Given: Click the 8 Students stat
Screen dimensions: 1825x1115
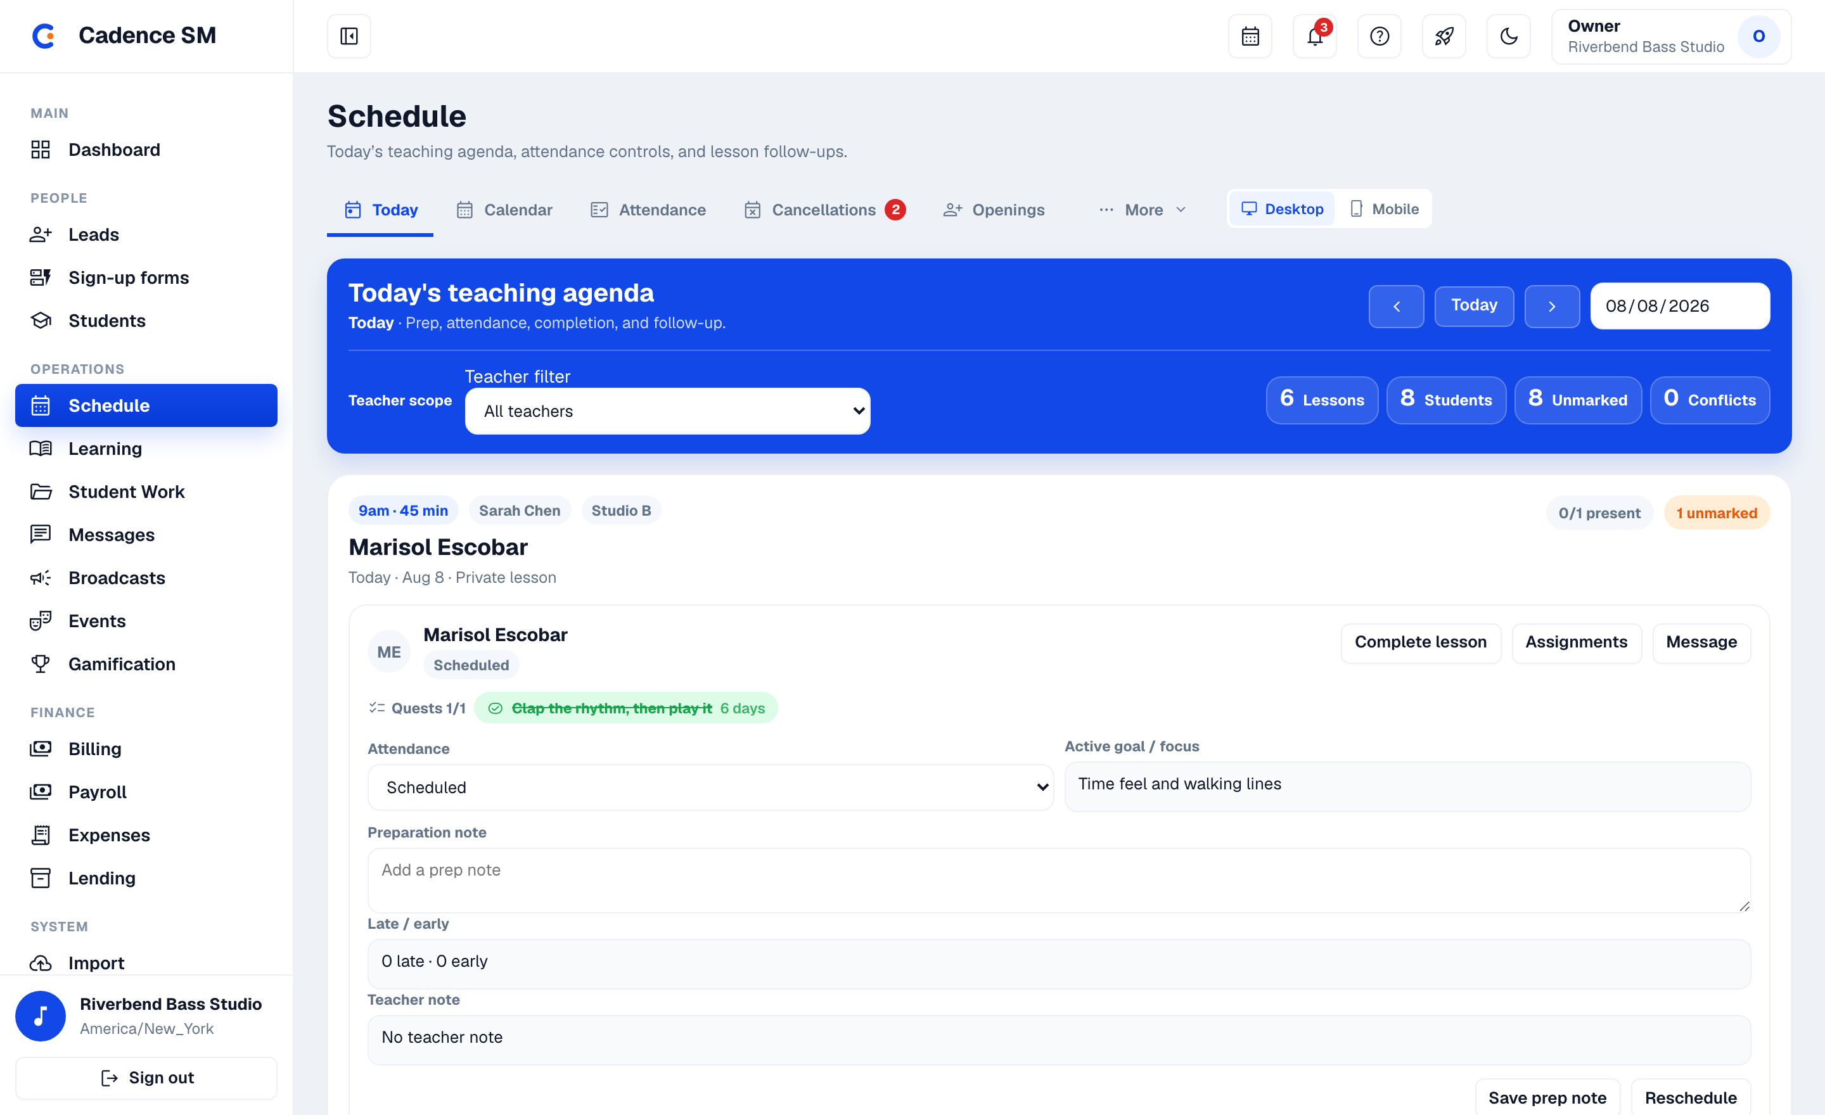Looking at the screenshot, I should tap(1446, 400).
